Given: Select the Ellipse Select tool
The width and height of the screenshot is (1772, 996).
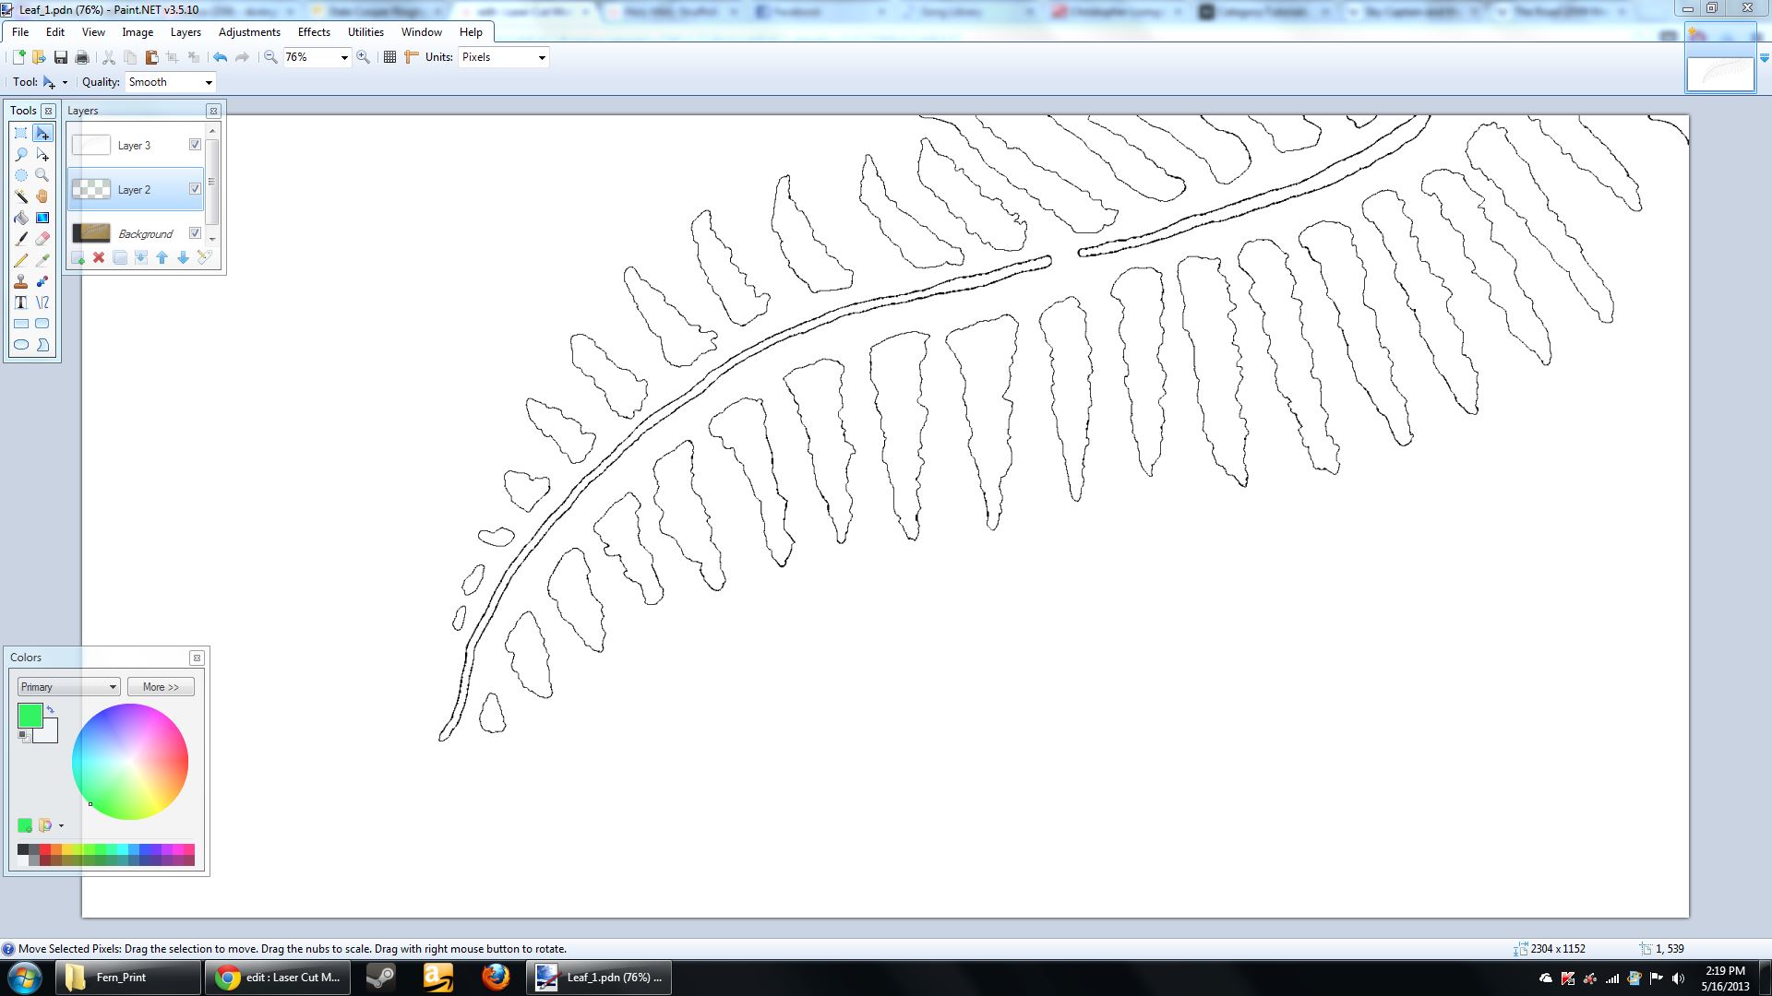Looking at the screenshot, I should 21,175.
